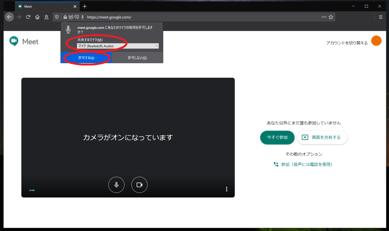Minimize the browser window

pos(353,6)
